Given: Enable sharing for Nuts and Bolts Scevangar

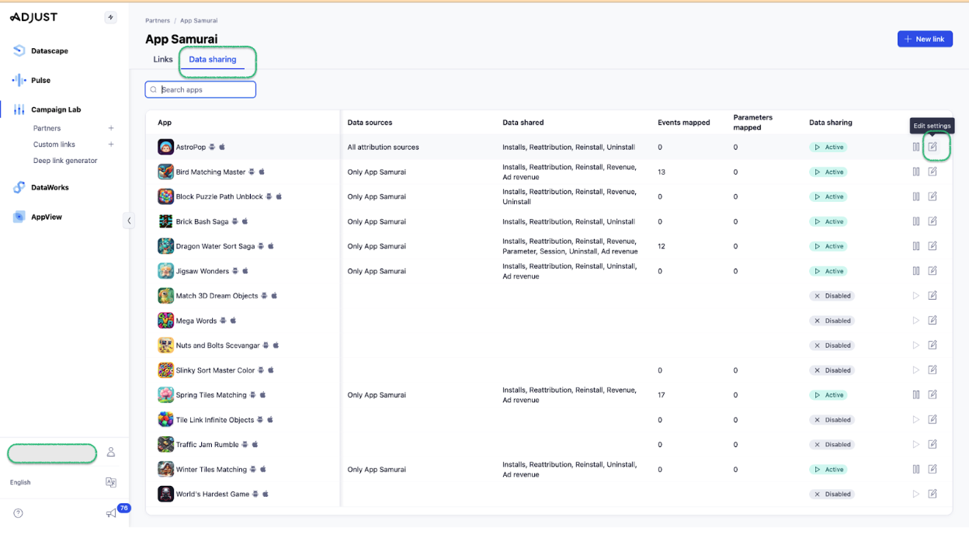Looking at the screenshot, I should [916, 345].
